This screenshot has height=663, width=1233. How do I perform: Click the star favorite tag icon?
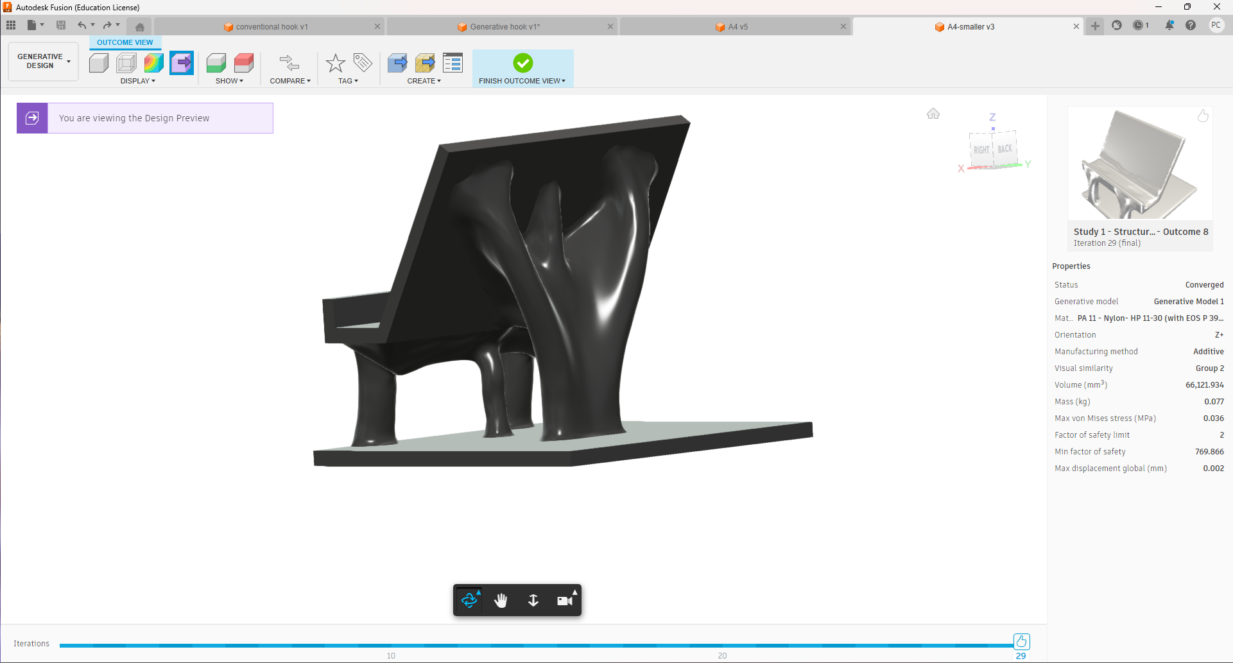[x=335, y=63]
